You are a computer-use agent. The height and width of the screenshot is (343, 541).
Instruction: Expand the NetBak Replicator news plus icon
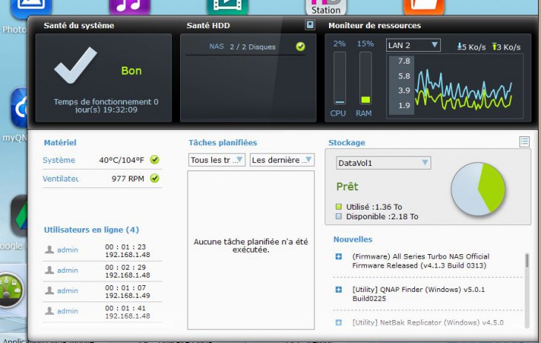coord(339,322)
